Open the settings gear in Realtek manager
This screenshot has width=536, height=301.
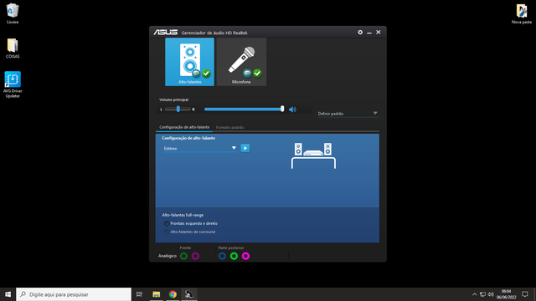click(x=360, y=32)
